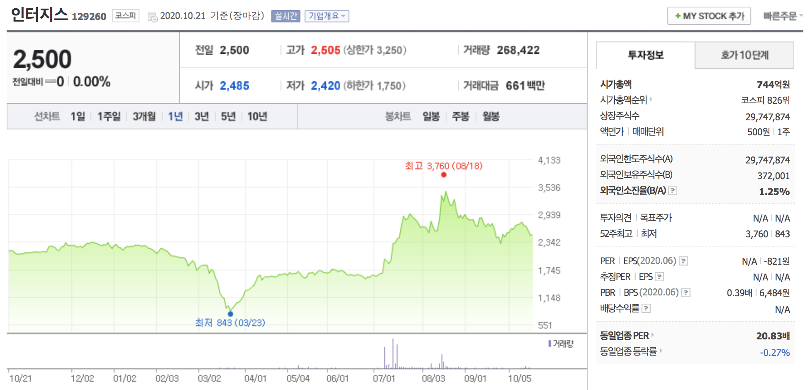Click the 고가 value 2,505

326,50
